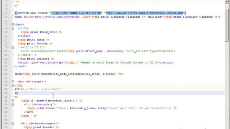Click on $styles variable in line 18

tap(42, 44)
